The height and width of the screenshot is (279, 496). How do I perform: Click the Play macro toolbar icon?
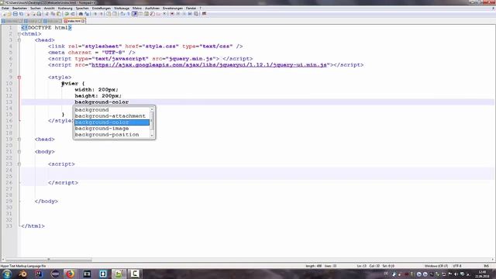pyautogui.click(x=184, y=14)
